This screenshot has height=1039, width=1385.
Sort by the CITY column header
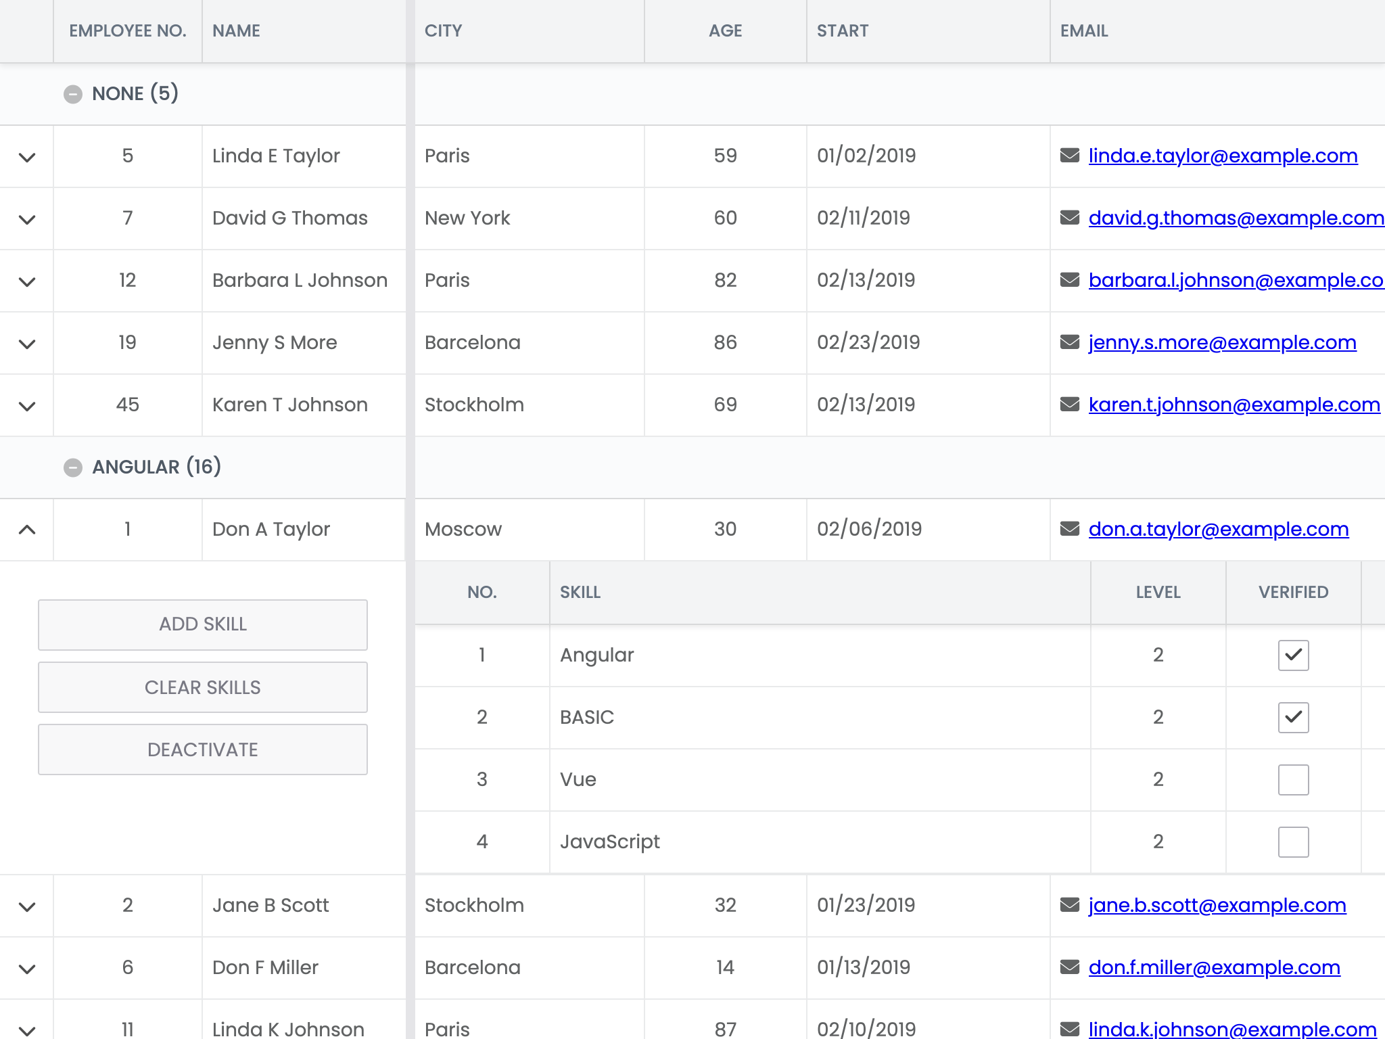click(x=444, y=31)
